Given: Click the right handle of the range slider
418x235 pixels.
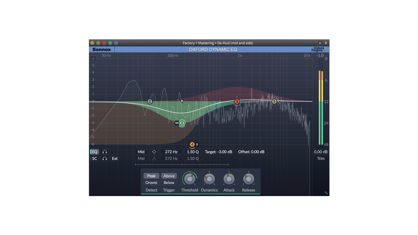Looking at the screenshot, I should pos(228,164).
